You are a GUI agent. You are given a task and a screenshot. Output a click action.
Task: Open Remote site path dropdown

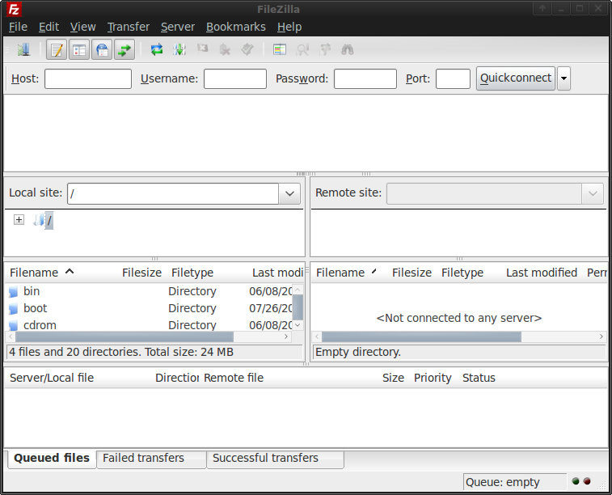(593, 193)
